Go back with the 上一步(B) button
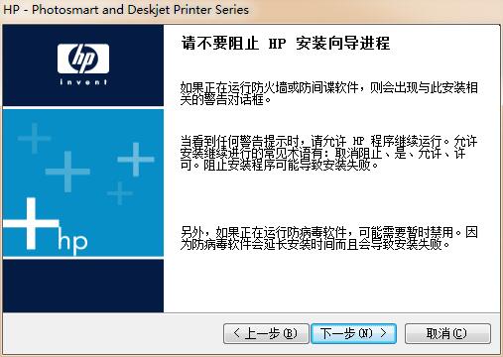 [266, 333]
